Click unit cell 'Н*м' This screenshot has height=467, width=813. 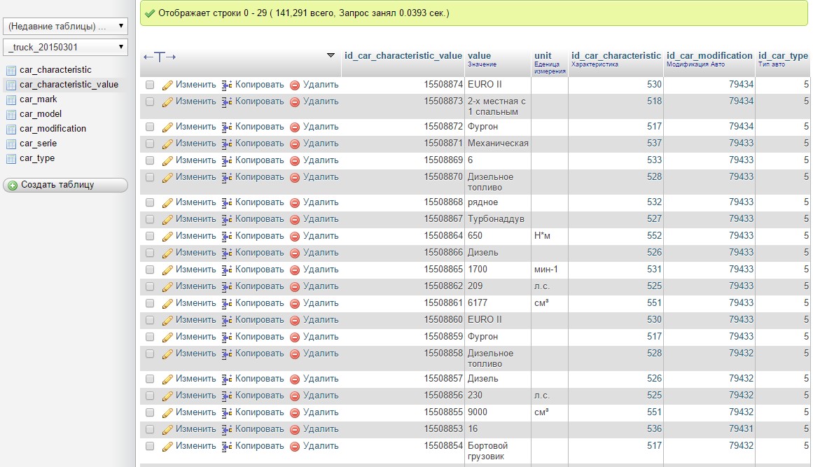(x=542, y=236)
